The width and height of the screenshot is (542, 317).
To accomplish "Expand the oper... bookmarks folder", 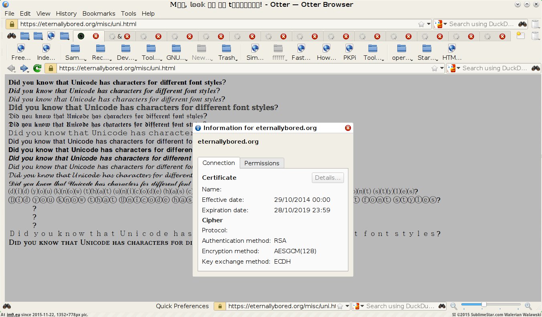I will coord(402,53).
